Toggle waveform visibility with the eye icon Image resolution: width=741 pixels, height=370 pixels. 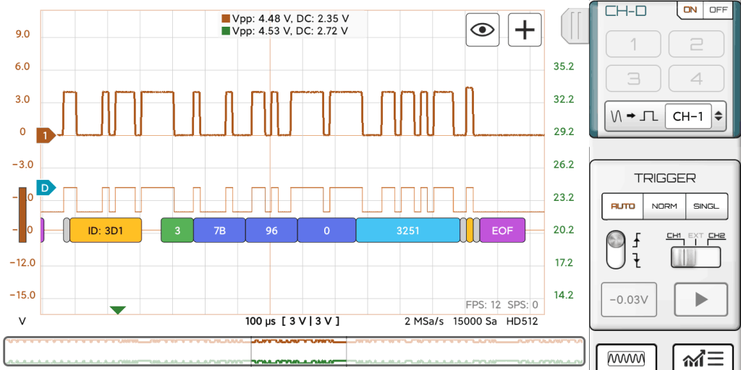tap(483, 30)
